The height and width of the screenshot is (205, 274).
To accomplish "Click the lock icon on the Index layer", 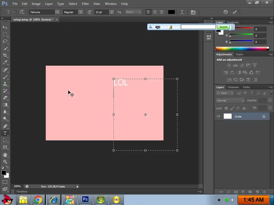I will (x=264, y=116).
